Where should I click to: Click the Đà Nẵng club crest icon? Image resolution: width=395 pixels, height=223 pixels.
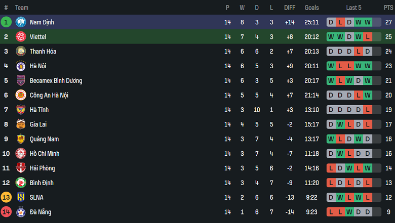tap(21, 212)
